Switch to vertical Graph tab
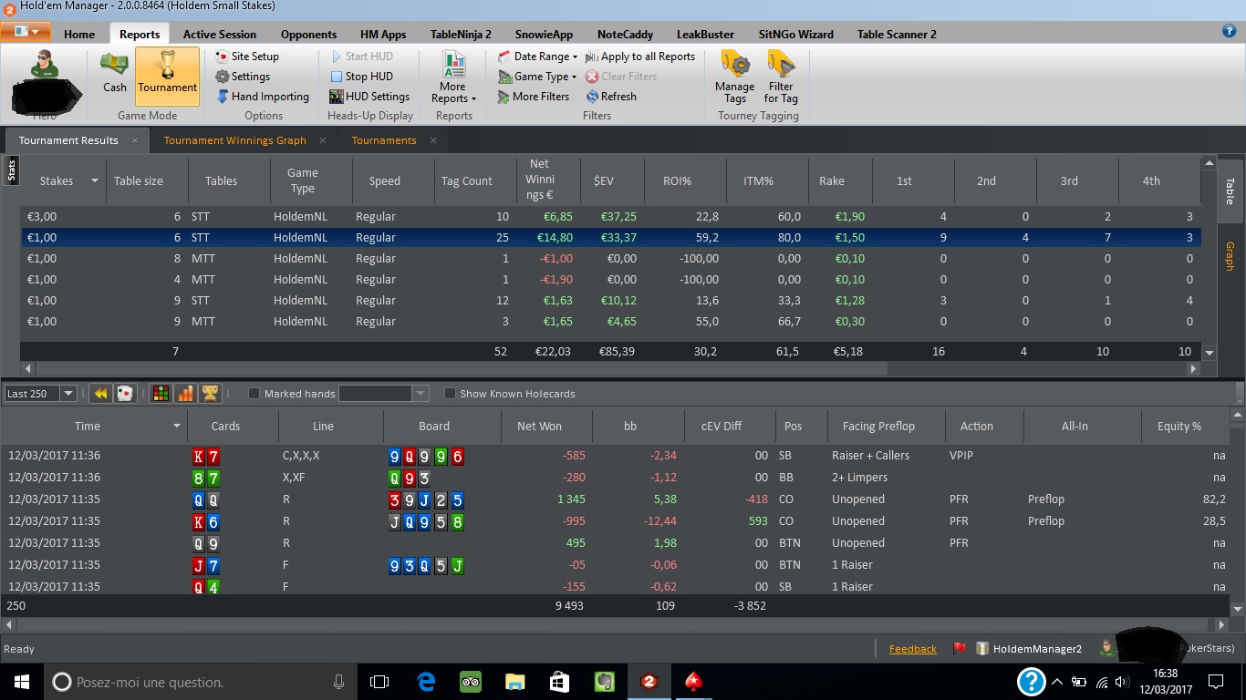Image resolution: width=1246 pixels, height=700 pixels. click(1230, 256)
